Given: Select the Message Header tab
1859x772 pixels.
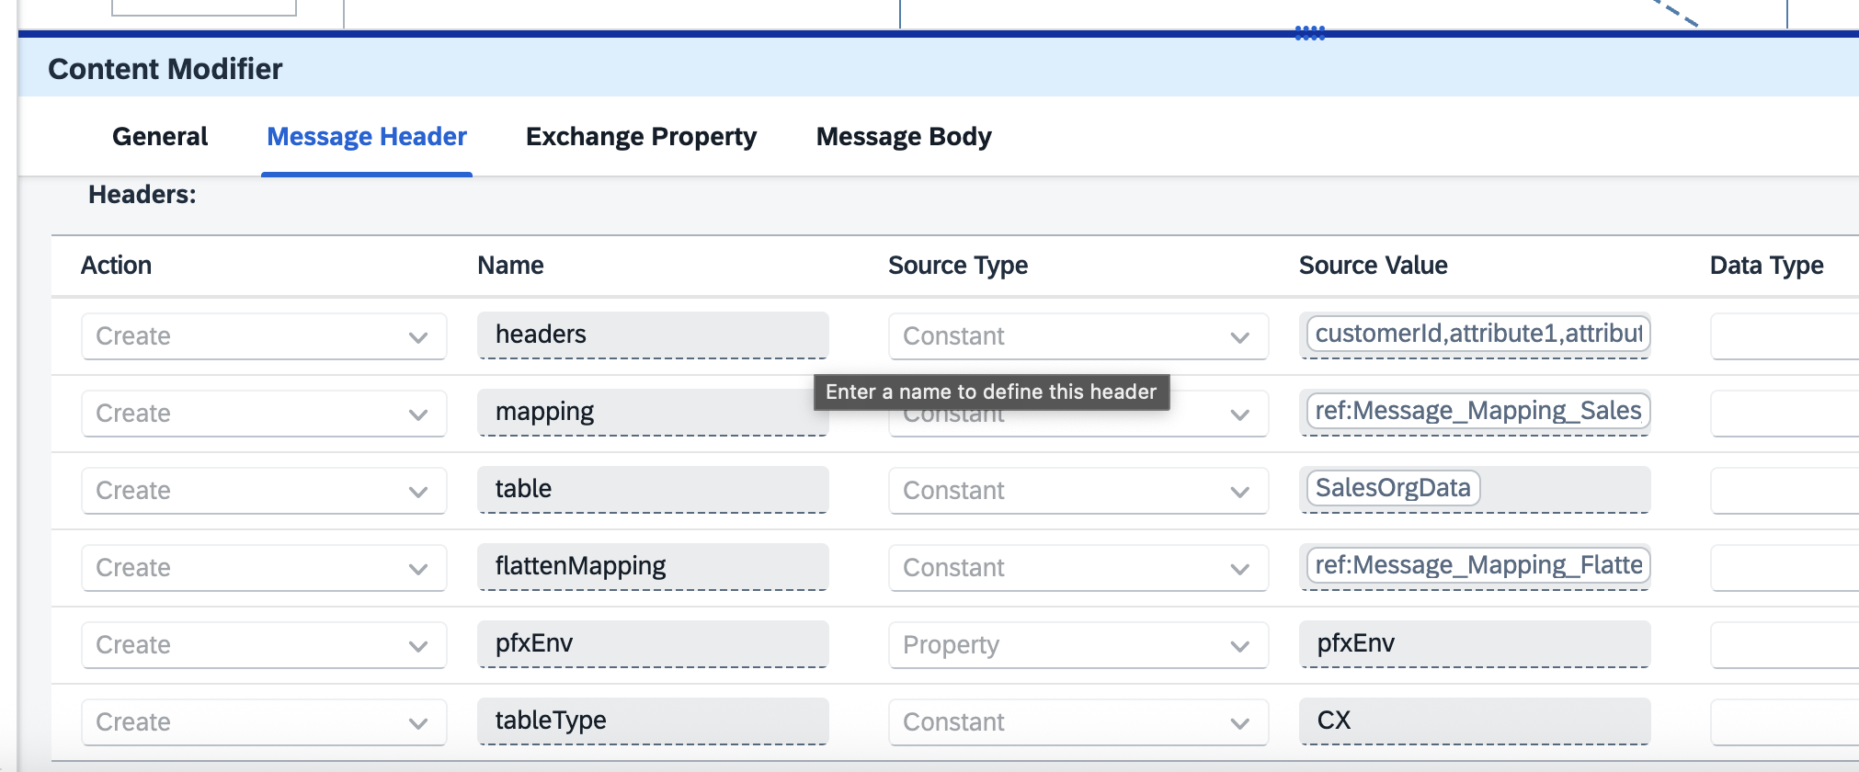Looking at the screenshot, I should point(366,137).
